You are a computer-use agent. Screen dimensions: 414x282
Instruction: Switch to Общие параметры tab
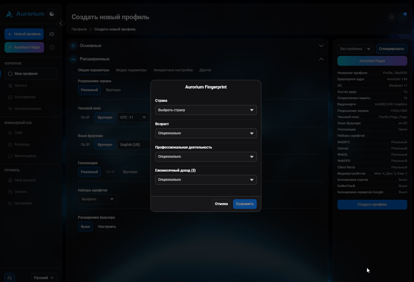tap(93, 70)
